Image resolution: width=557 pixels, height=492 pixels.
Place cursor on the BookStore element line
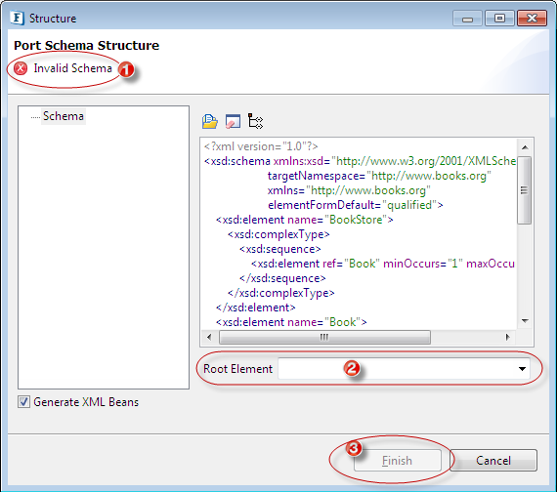305,220
